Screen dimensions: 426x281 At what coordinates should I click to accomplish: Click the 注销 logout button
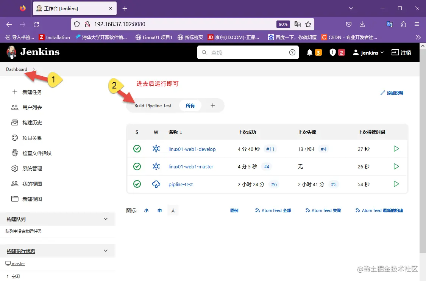pos(401,52)
